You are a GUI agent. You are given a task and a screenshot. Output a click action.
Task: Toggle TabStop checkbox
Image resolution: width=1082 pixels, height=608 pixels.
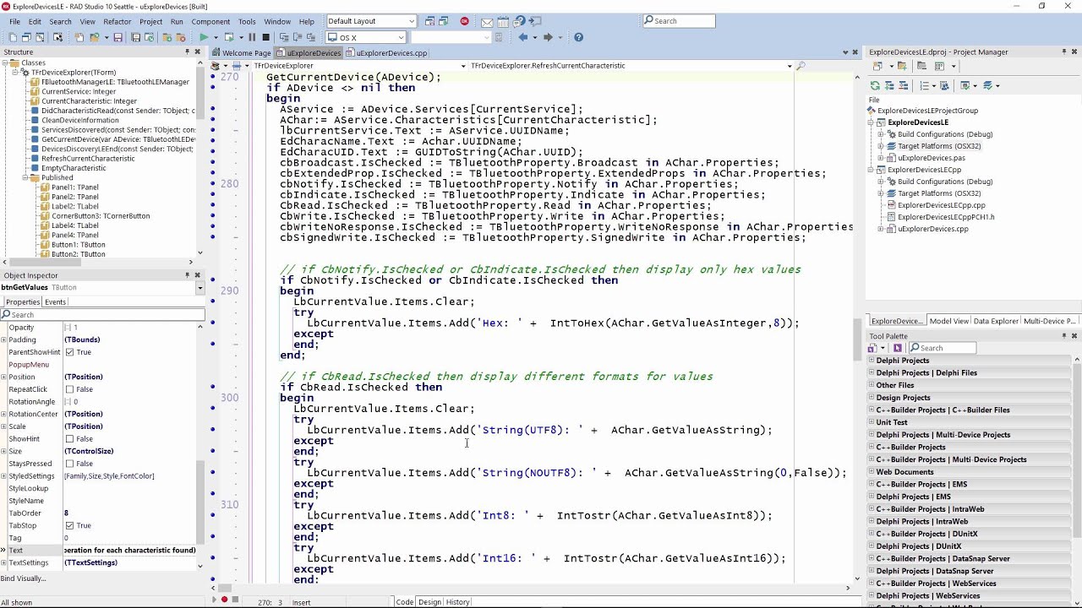pos(70,525)
